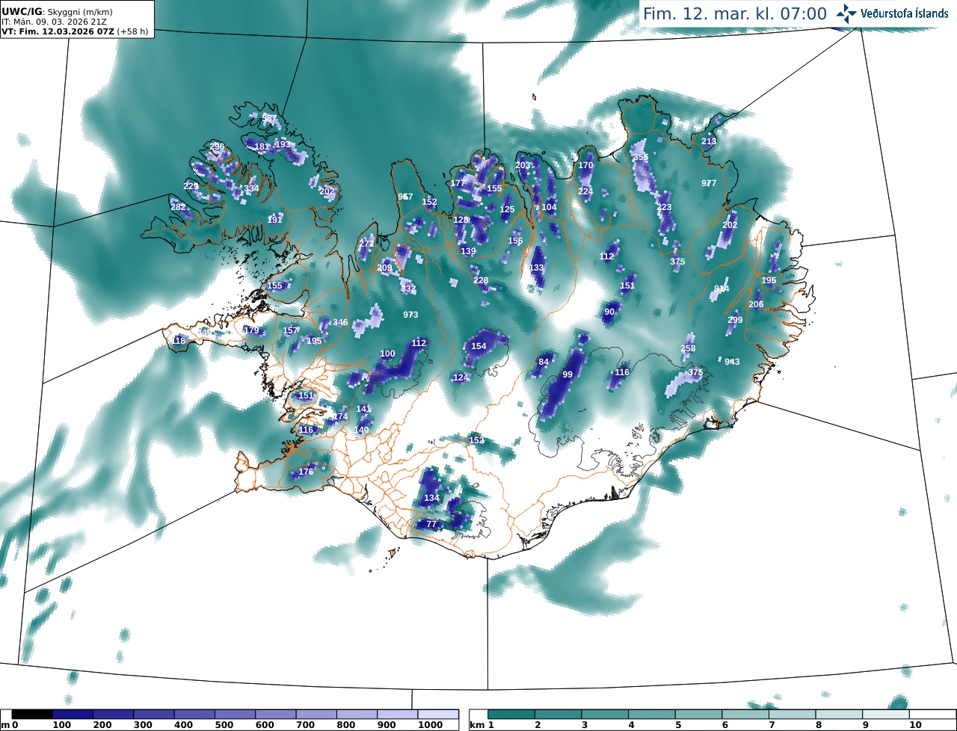Click the visibility value 224 on the map
The height and width of the screenshot is (731, 957).
(x=585, y=192)
